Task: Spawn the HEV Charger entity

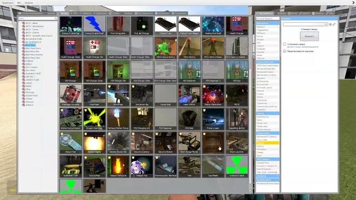Action: [x=71, y=72]
